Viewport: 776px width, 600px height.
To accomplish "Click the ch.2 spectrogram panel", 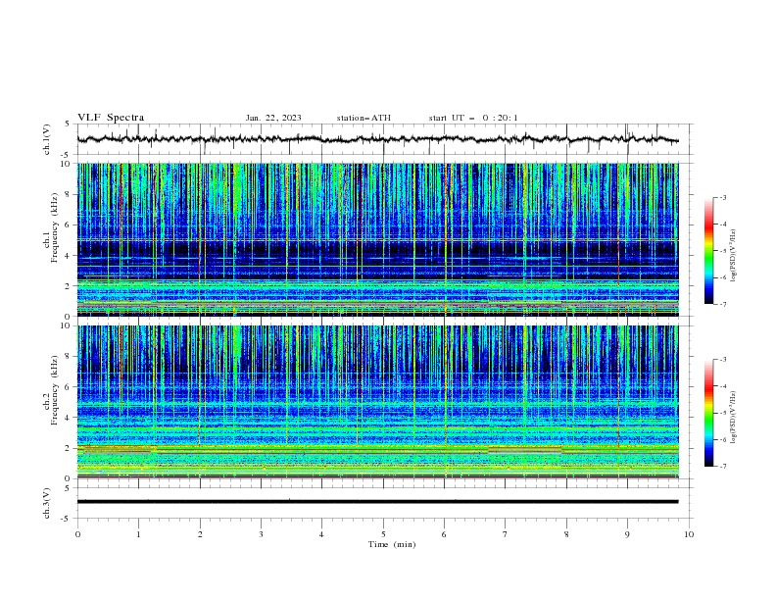I will point(377,402).
